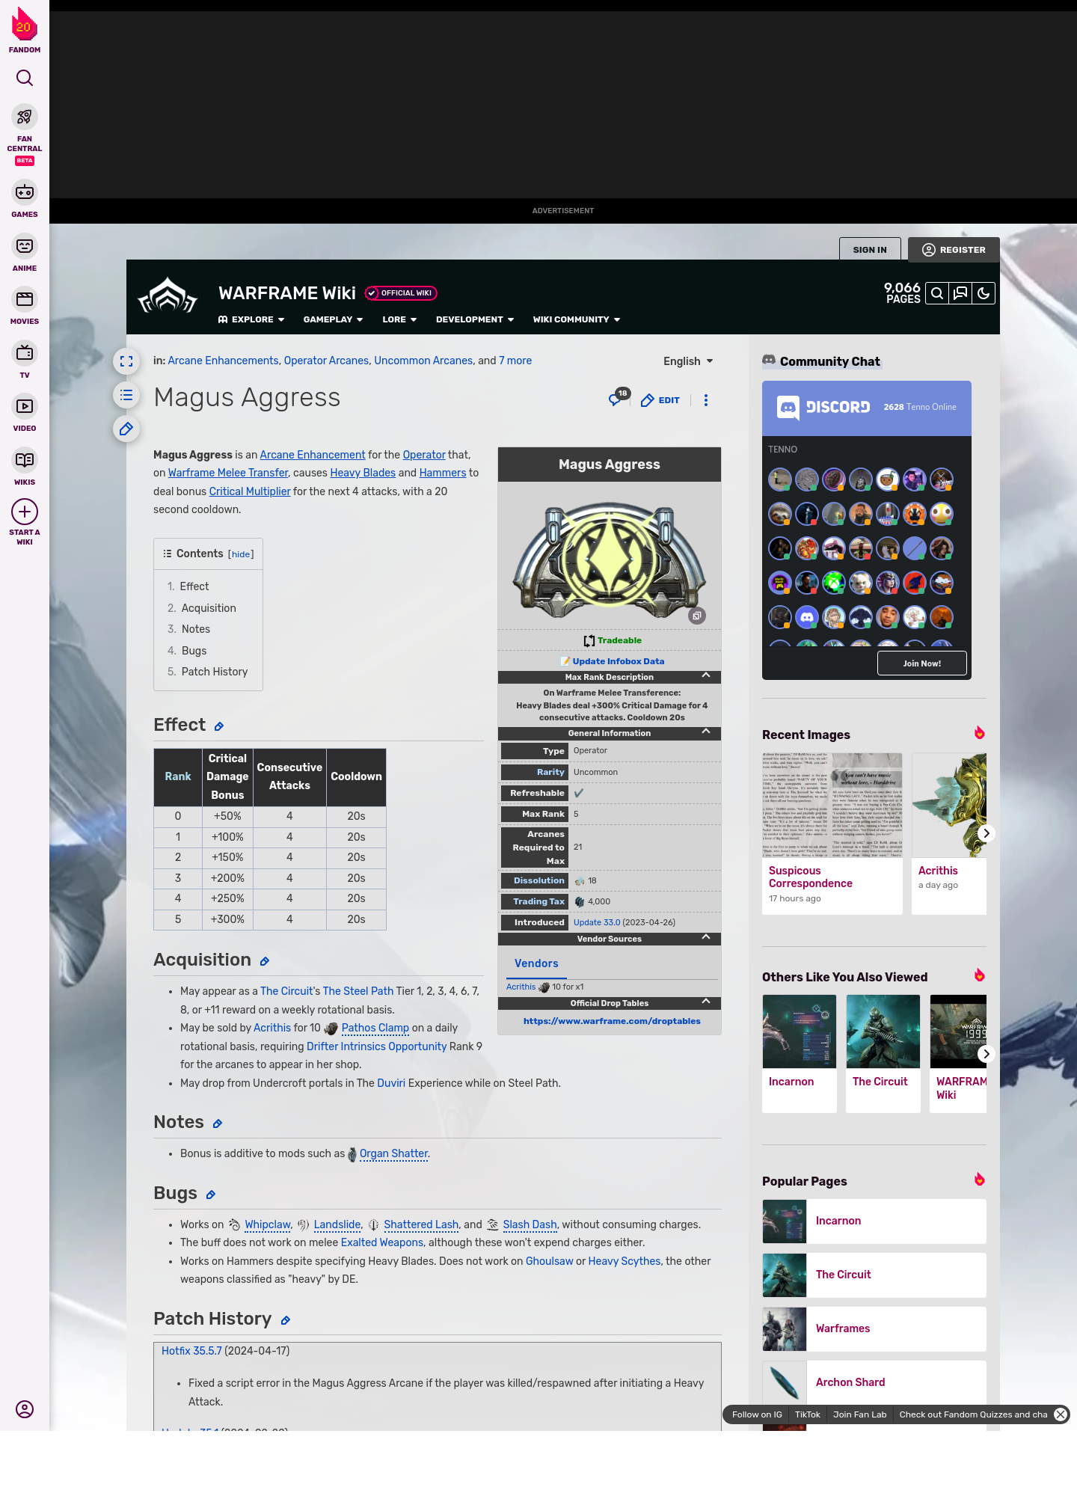The height and width of the screenshot is (1496, 1077).
Task: Open Fandom sidebar search icon
Action: (25, 78)
